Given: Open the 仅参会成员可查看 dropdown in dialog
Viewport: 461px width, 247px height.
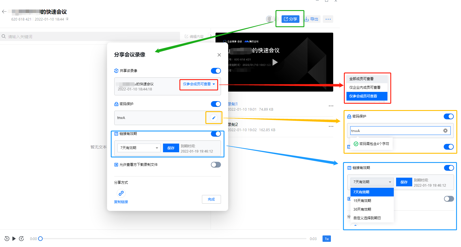Looking at the screenshot, I should click(199, 84).
